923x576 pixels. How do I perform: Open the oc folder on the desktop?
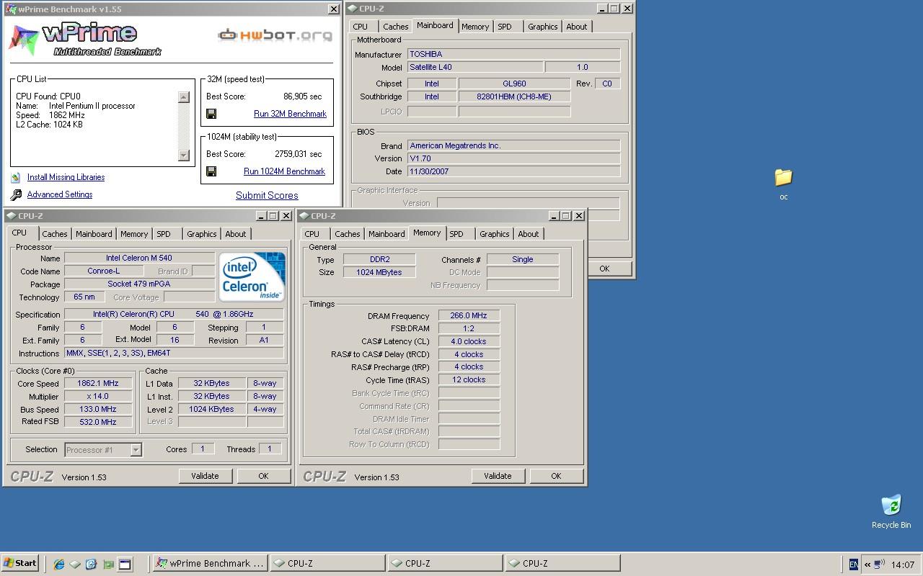click(783, 176)
